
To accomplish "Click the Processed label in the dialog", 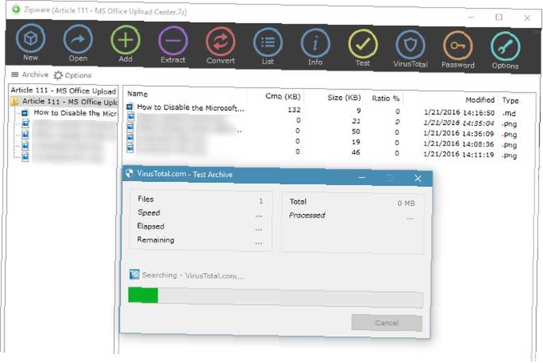I will point(307,215).
